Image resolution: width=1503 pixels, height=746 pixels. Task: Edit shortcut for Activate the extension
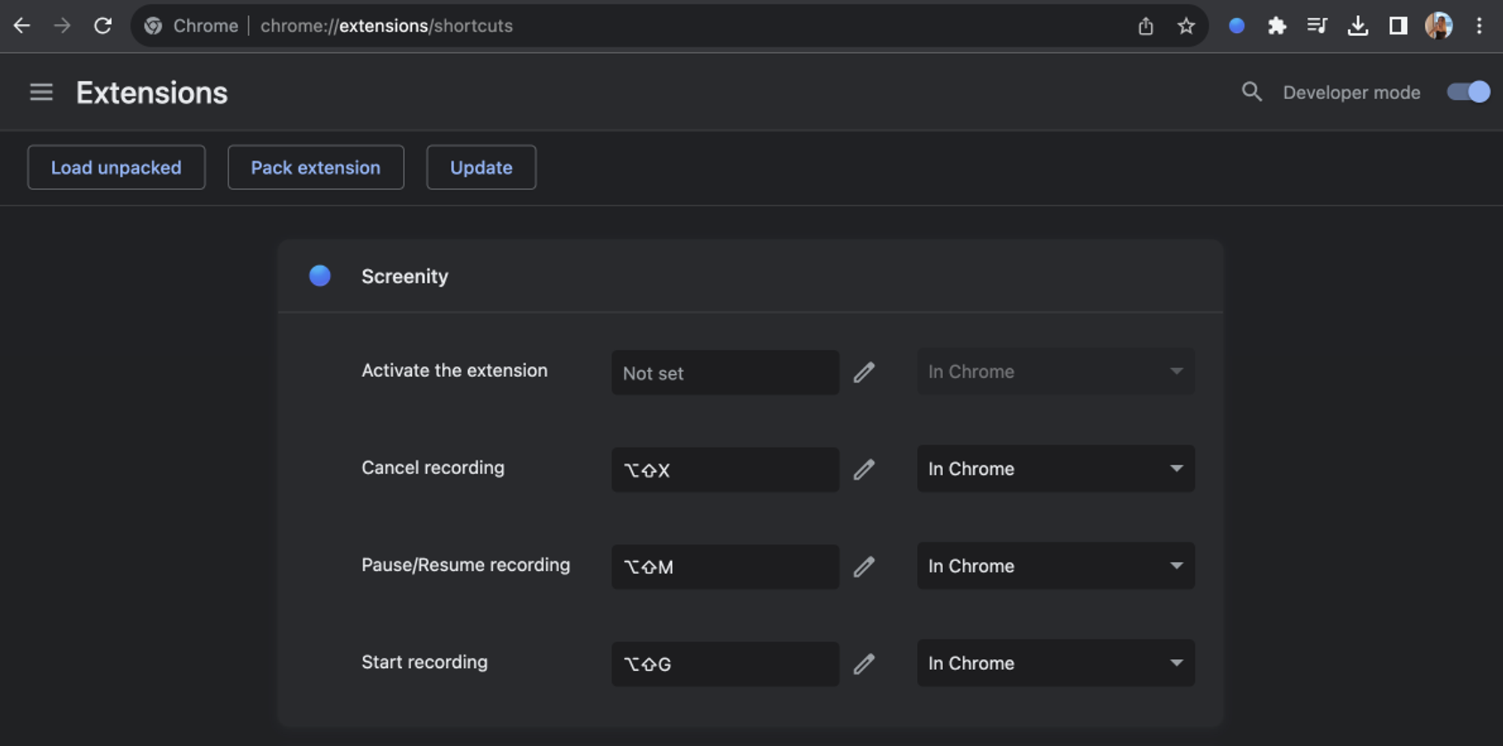click(x=864, y=372)
